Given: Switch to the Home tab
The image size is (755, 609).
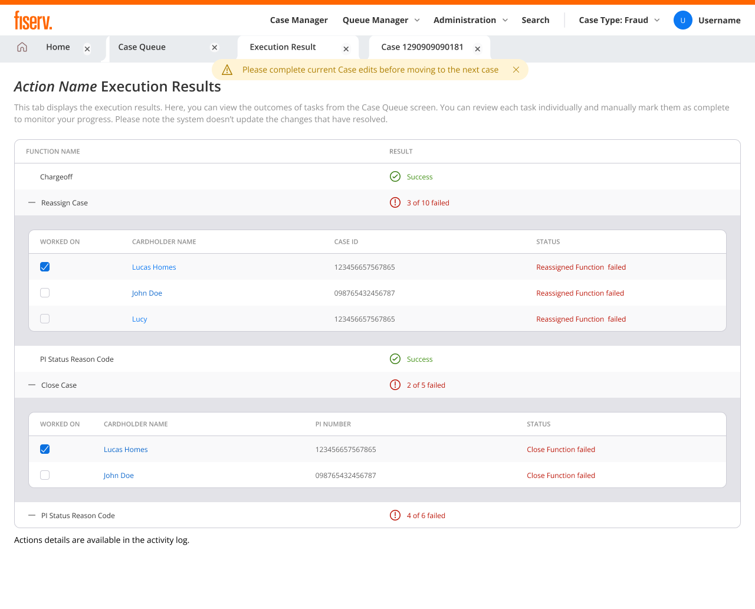Looking at the screenshot, I should pyautogui.click(x=58, y=47).
